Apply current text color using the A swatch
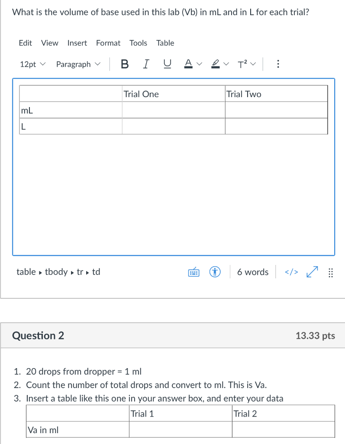The width and height of the screenshot is (345, 444). coord(188,64)
